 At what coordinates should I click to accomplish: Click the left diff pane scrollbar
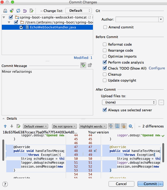pyautogui.click(x=3, y=150)
